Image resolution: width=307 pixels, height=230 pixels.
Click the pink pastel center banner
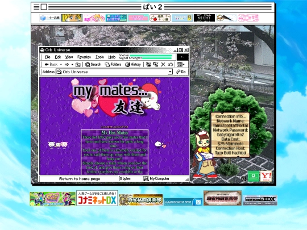[x=138, y=18]
